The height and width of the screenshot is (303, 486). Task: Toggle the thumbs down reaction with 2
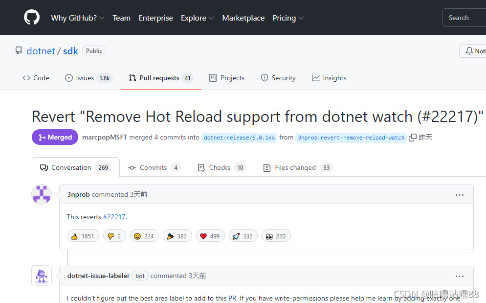click(x=114, y=236)
